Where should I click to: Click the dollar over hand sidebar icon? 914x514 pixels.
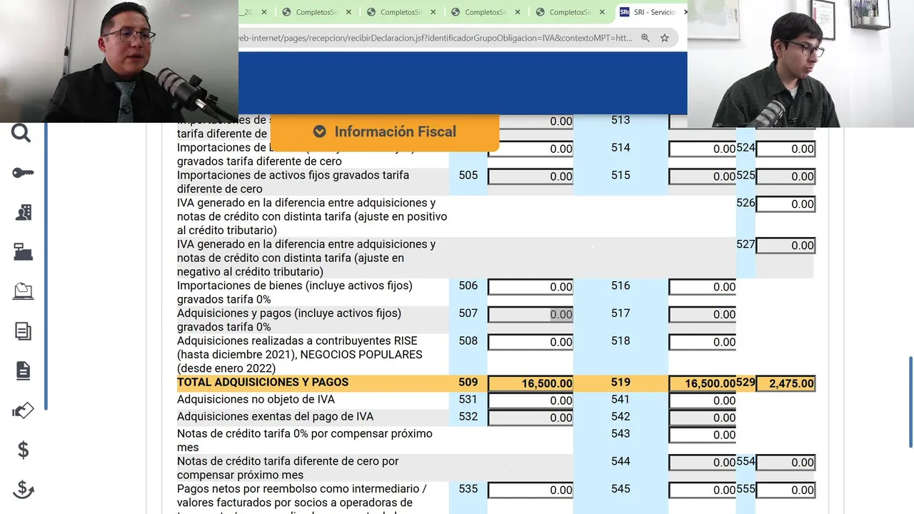[x=23, y=489]
